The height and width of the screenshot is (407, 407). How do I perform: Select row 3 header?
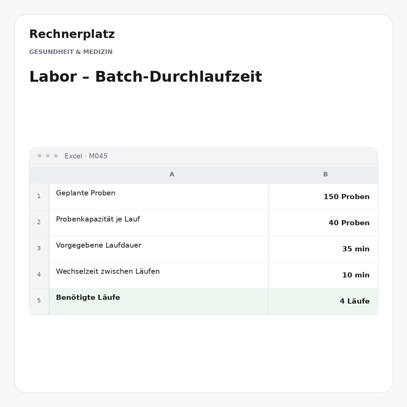coord(39,249)
